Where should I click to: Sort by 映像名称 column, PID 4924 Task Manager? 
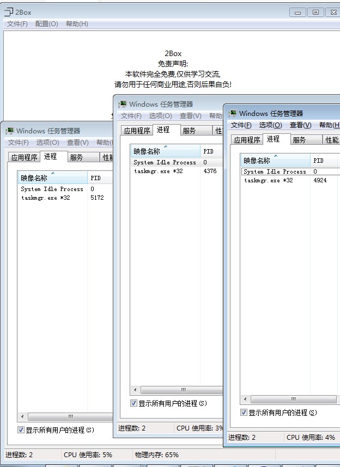(x=275, y=161)
